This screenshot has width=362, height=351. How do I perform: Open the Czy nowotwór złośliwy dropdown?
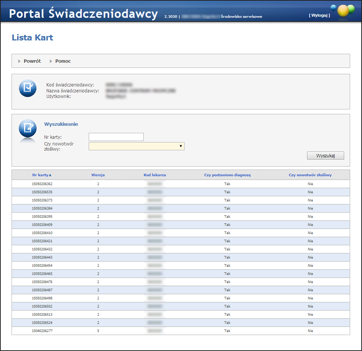coord(136,146)
